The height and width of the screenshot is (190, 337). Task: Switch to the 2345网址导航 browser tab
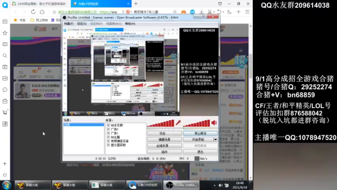point(41,4)
